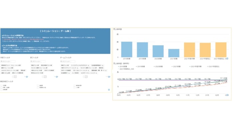This screenshot has height=131, width=233.
Task: Go to next page of 本部フィルタ chips
Action: (15, 77)
